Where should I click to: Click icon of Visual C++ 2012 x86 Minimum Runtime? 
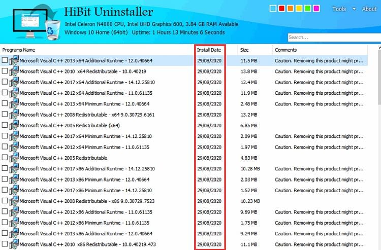coord(14,223)
